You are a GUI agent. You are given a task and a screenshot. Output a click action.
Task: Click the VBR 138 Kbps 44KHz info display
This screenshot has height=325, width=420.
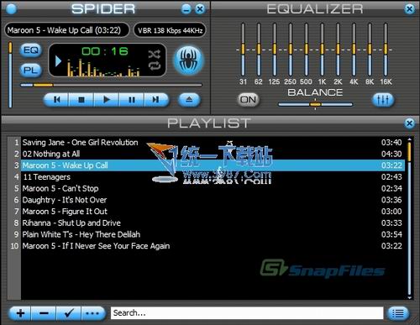pyautogui.click(x=170, y=30)
